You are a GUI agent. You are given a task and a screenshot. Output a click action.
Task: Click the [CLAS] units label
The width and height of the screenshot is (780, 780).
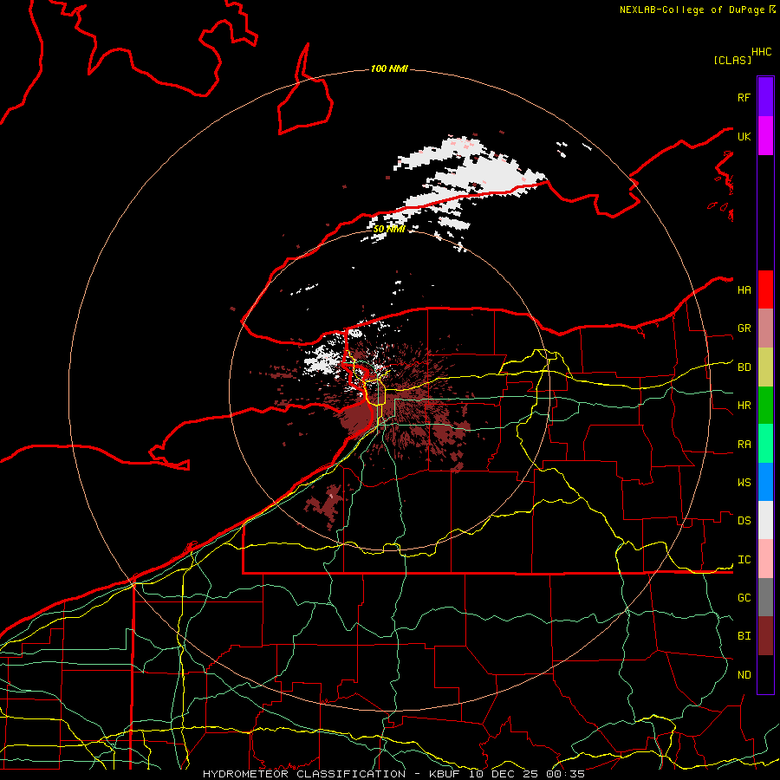pyautogui.click(x=732, y=60)
